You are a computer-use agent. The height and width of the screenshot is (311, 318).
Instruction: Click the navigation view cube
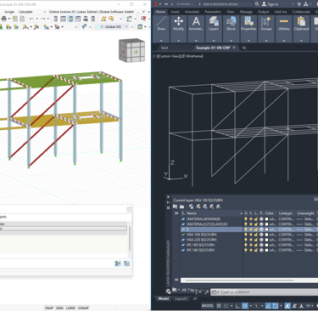(x=131, y=50)
